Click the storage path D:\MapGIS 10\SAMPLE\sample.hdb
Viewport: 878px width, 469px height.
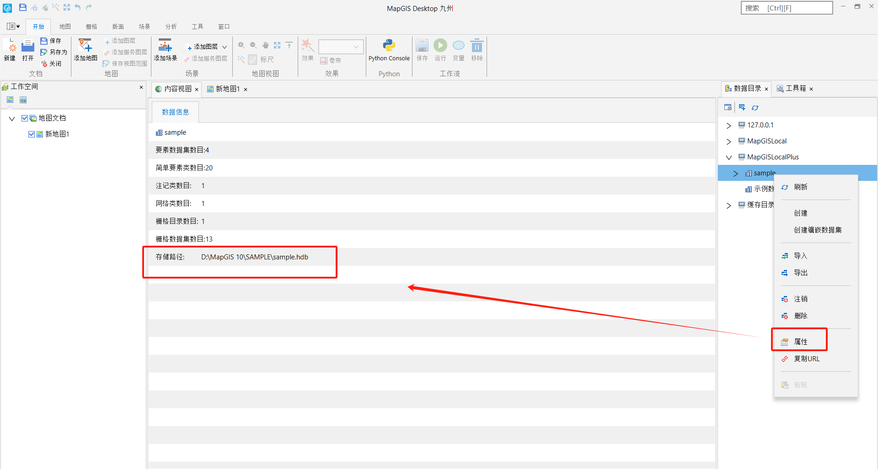(255, 257)
